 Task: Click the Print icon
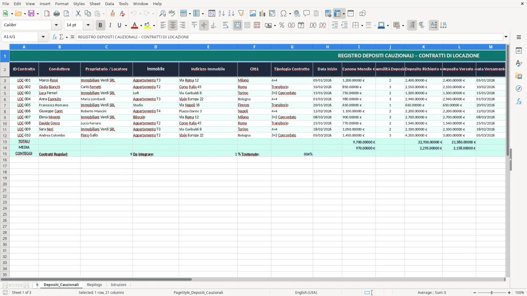click(x=57, y=14)
